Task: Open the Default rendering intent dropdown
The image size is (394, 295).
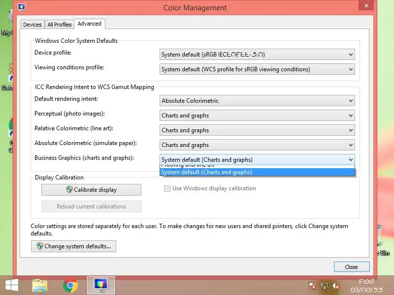Action: (x=257, y=101)
